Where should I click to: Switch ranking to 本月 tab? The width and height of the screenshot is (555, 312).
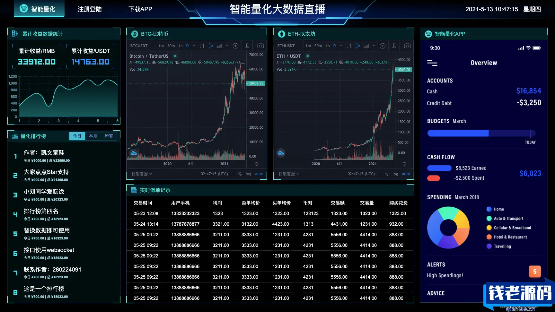point(93,136)
